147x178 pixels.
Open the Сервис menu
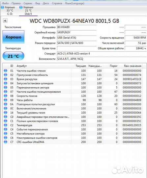click(28, 3)
